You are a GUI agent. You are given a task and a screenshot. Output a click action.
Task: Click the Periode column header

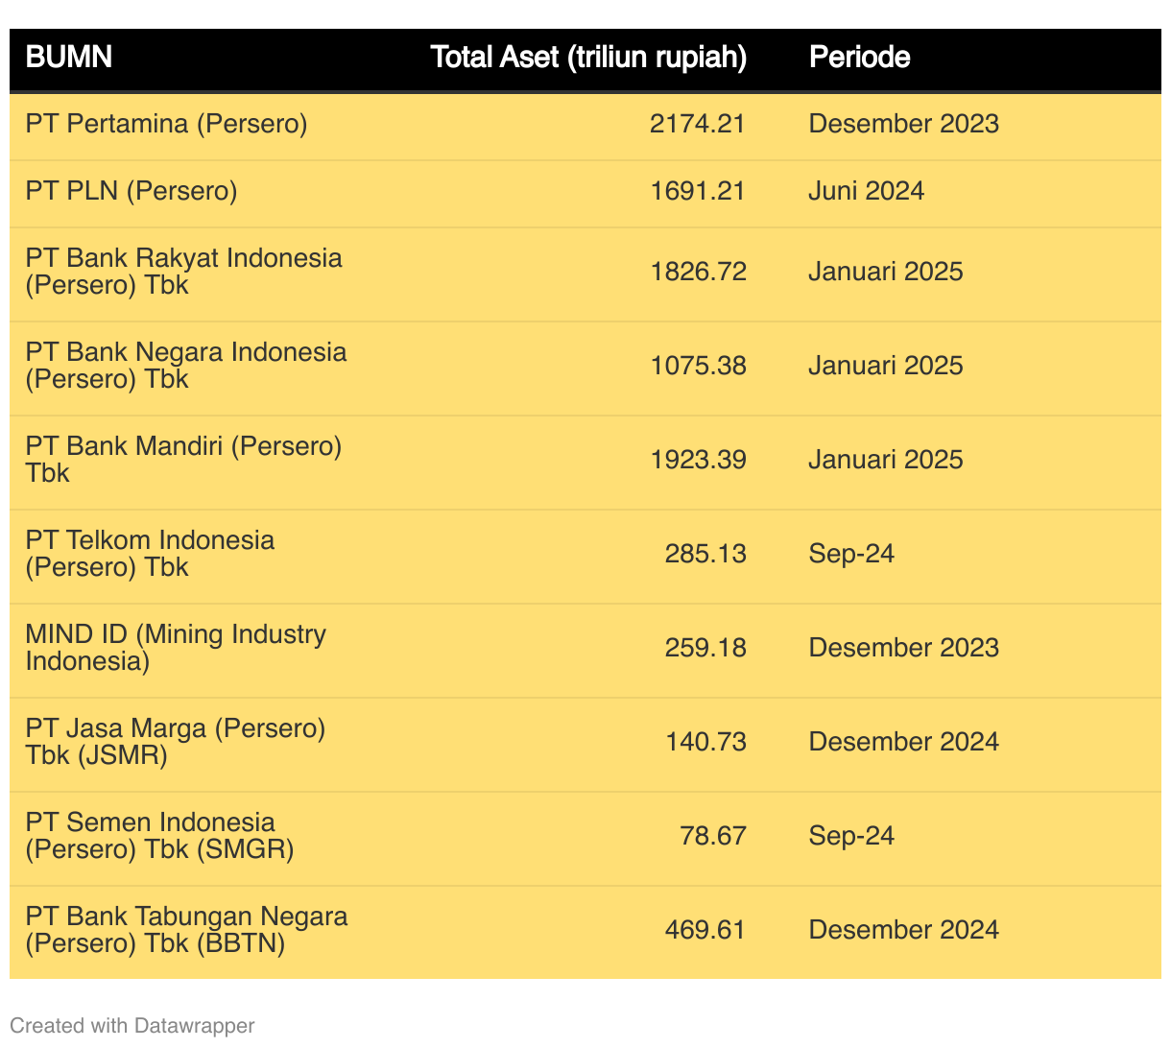coord(860,58)
